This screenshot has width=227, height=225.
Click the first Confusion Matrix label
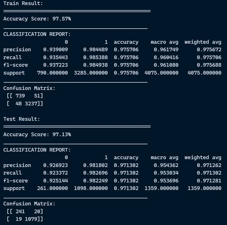[29, 88]
